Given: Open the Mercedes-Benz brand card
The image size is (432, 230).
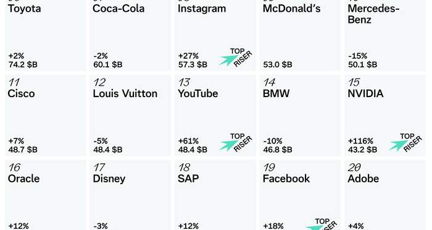Looking at the screenshot, I should [385, 35].
